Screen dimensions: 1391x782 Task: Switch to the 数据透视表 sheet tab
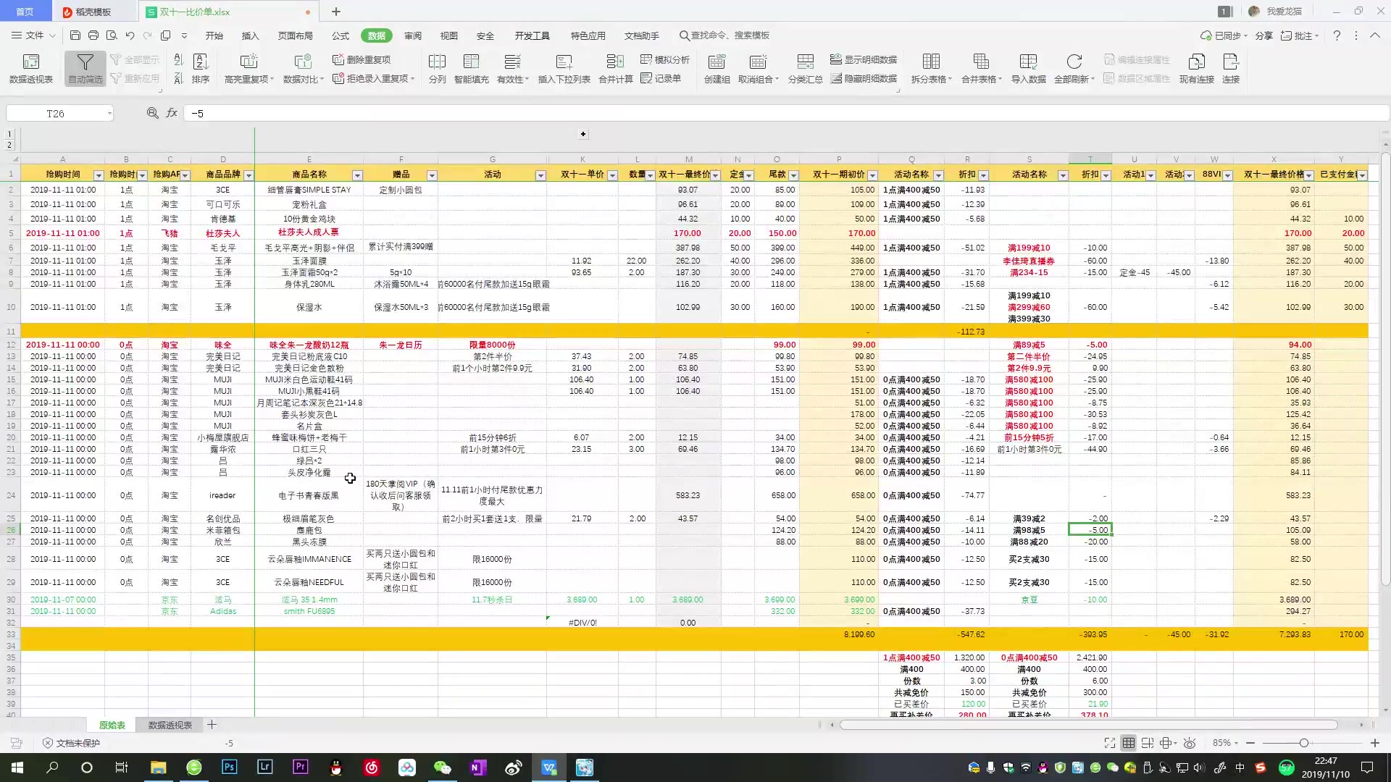click(x=170, y=725)
